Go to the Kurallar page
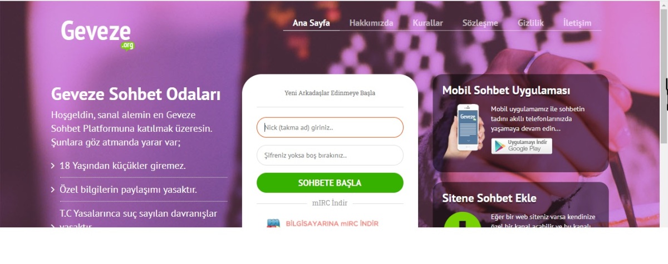Screen dimensions: 668x264 click(428, 23)
